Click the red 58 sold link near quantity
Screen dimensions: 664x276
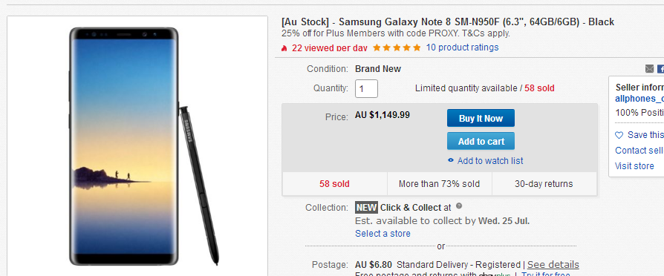tap(539, 88)
